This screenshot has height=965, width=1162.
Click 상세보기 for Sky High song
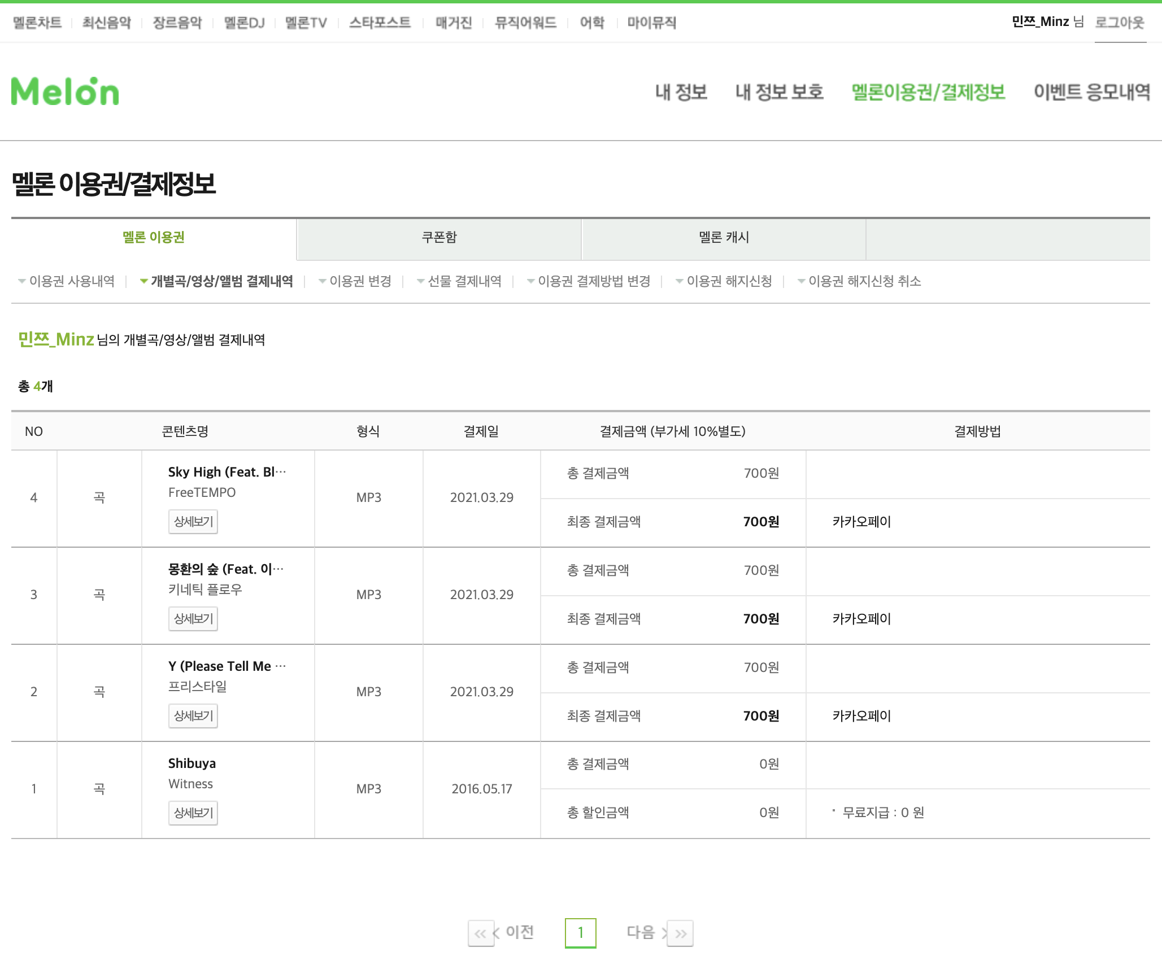point(193,522)
